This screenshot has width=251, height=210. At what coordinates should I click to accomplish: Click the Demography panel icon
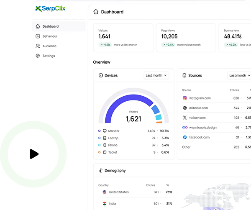coord(100,171)
